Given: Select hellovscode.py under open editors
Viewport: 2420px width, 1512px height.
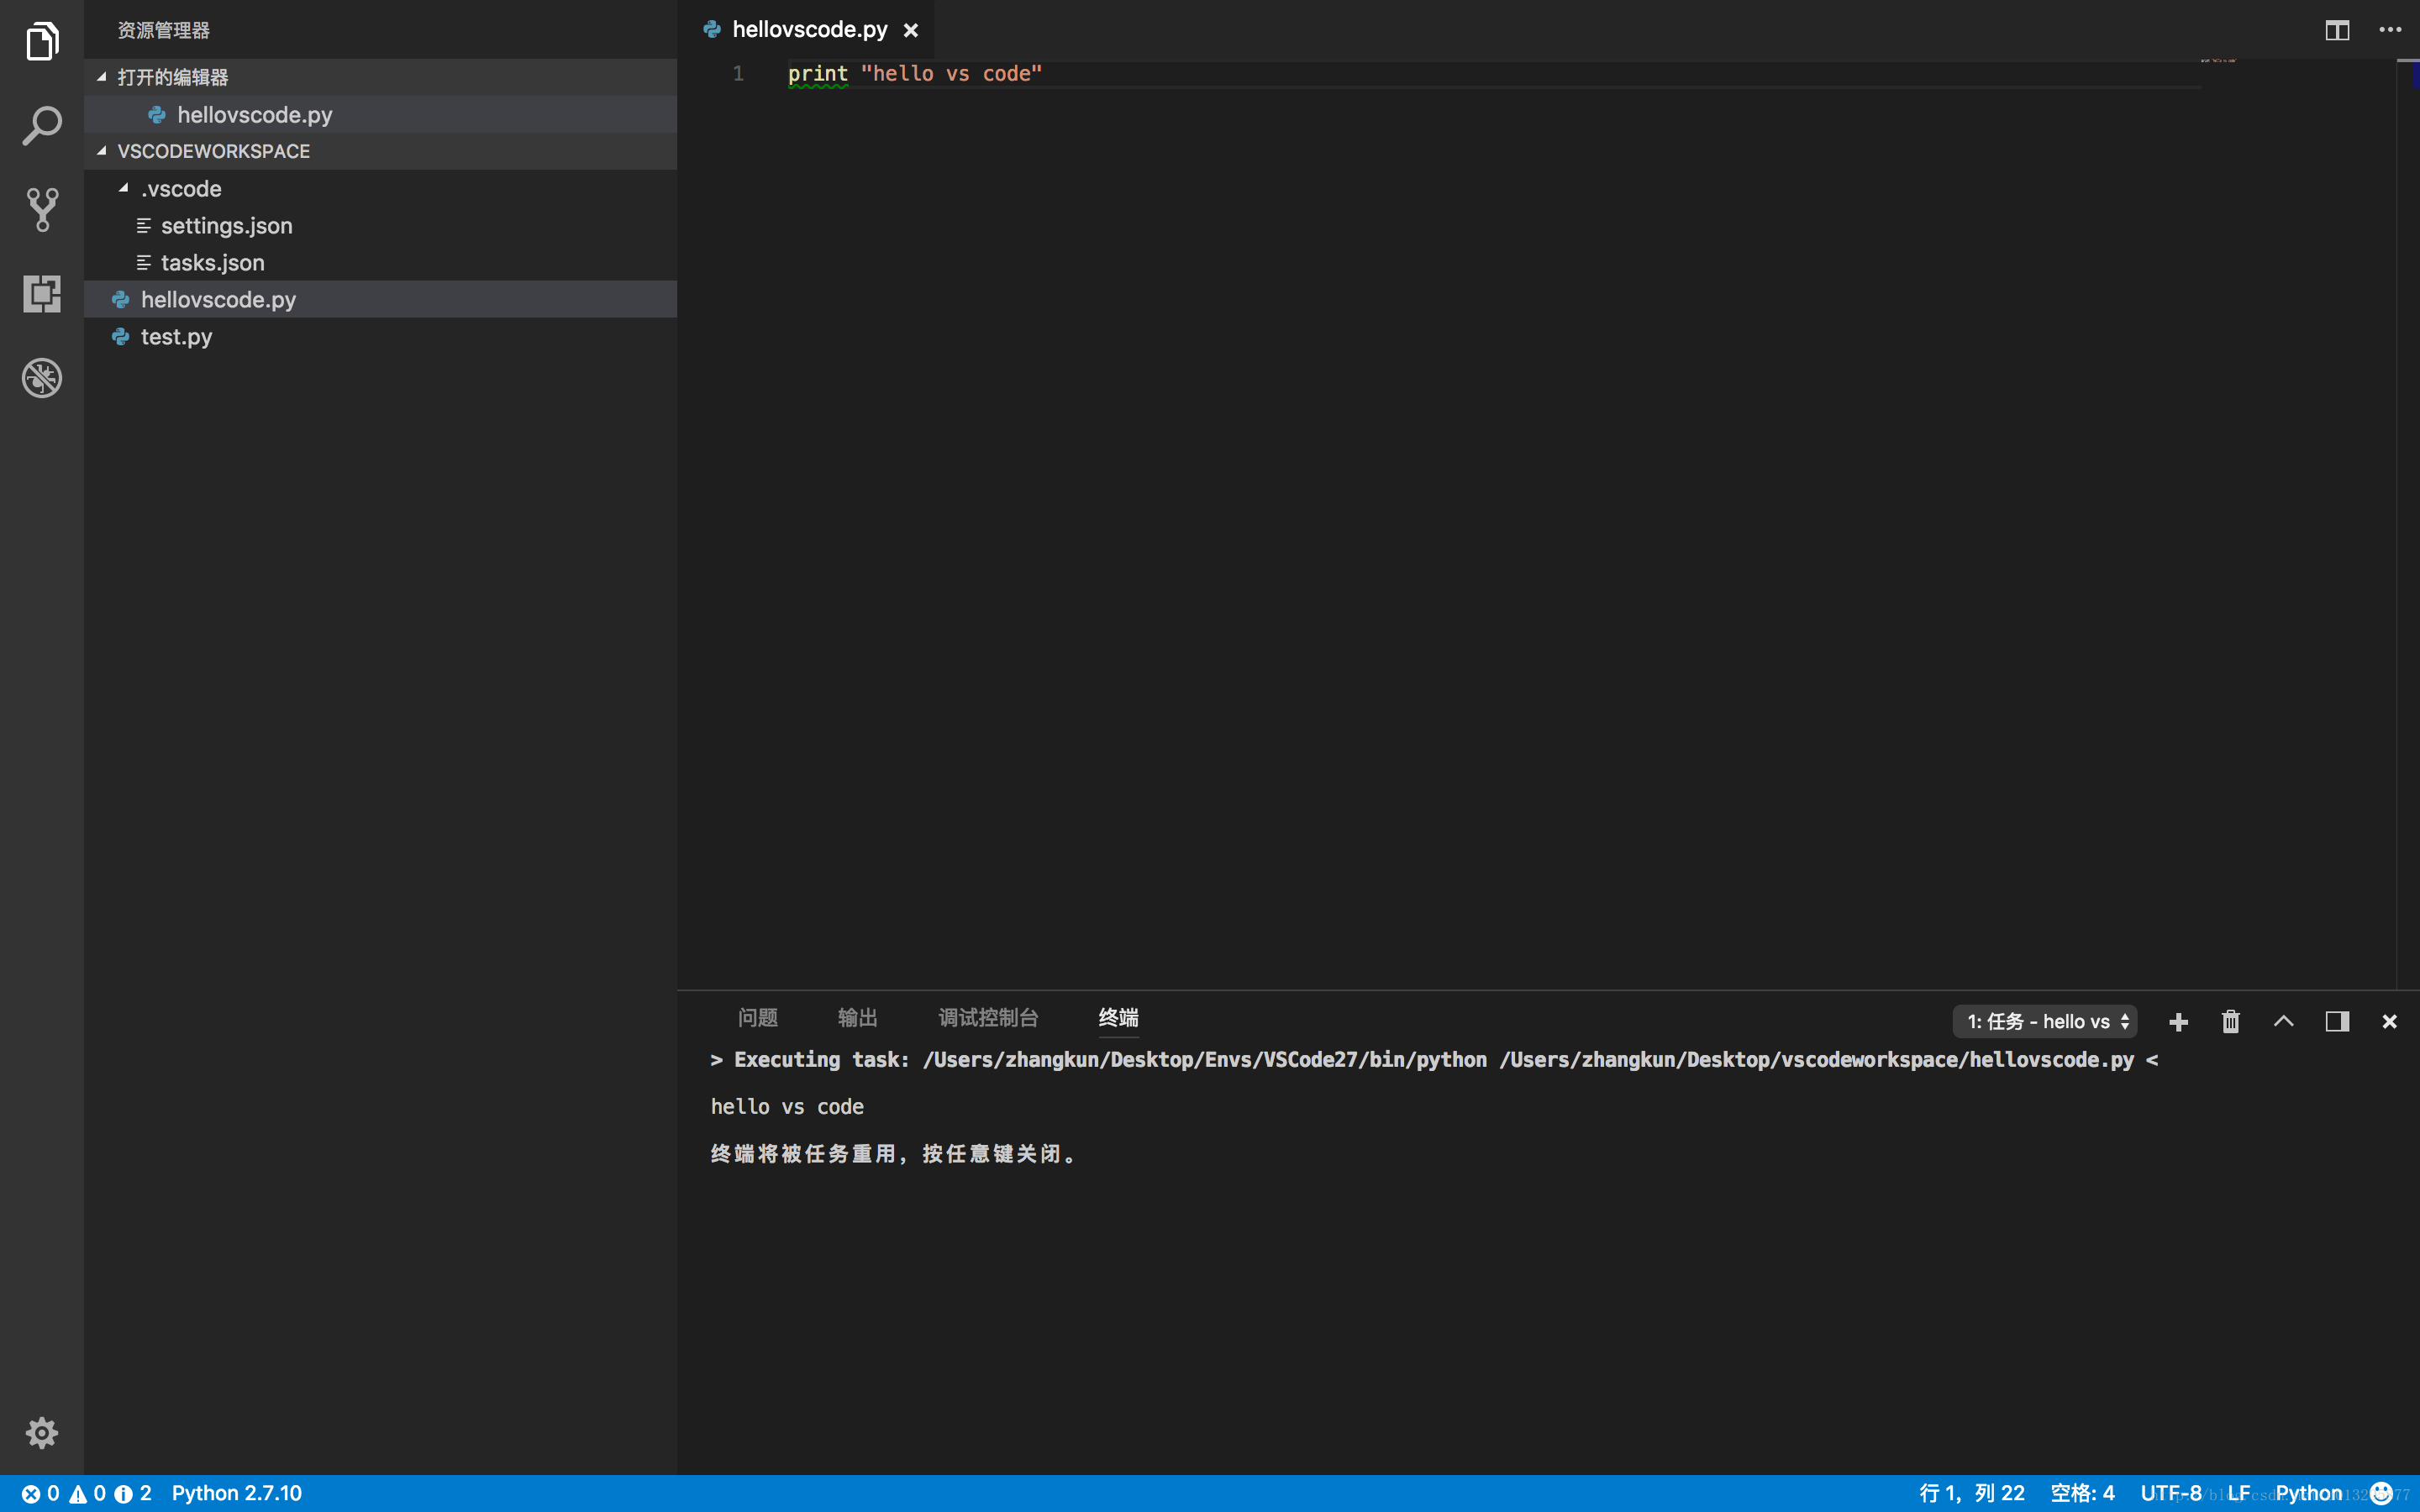Looking at the screenshot, I should [x=380, y=115].
